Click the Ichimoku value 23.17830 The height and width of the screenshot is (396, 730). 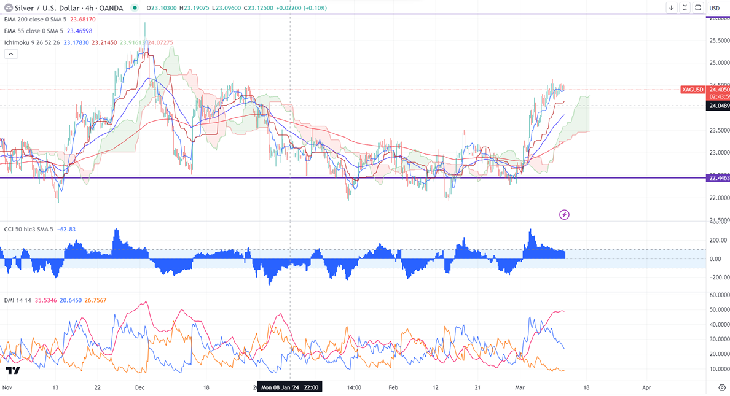(76, 42)
